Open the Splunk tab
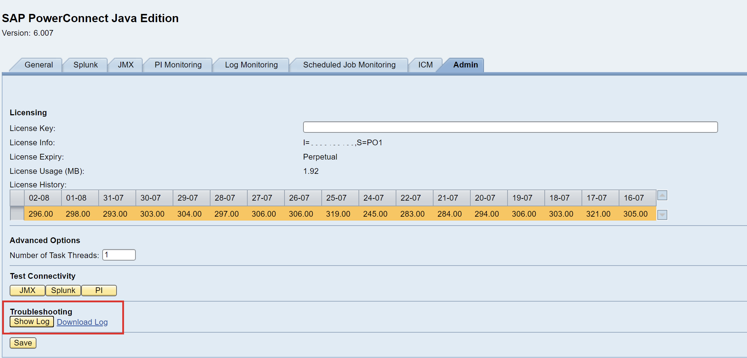This screenshot has height=358, width=747. (x=85, y=65)
